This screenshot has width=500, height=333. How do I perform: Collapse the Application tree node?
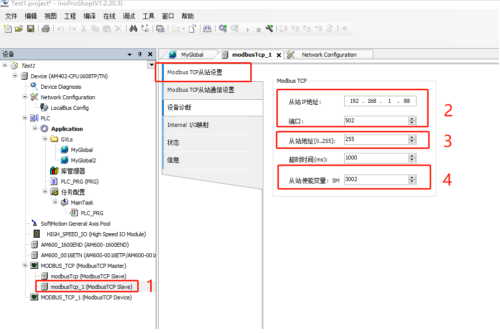tap(35, 128)
